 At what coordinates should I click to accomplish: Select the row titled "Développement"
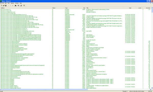76,67
